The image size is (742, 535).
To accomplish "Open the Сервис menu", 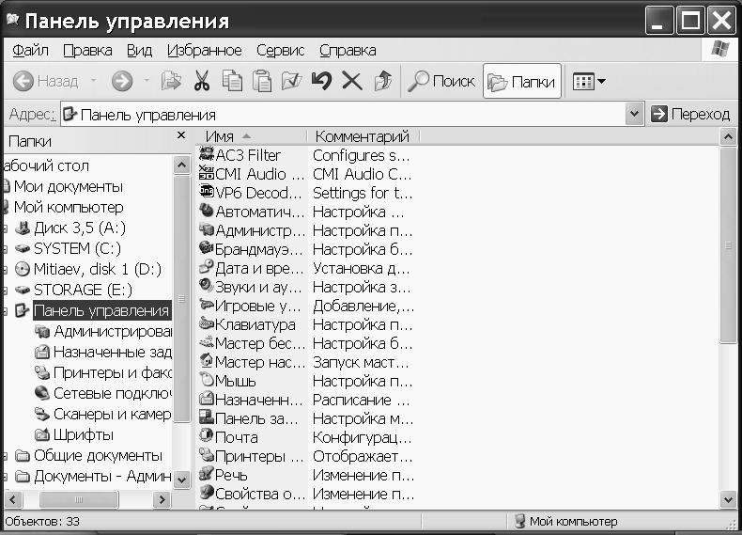I will click(281, 50).
